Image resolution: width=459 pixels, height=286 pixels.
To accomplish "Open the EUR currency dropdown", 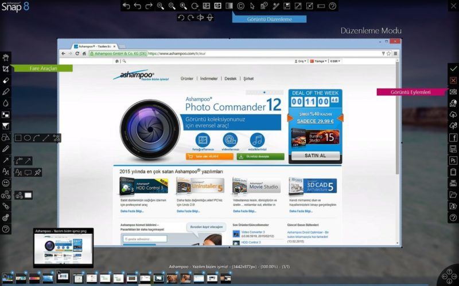I will click(x=335, y=61).
